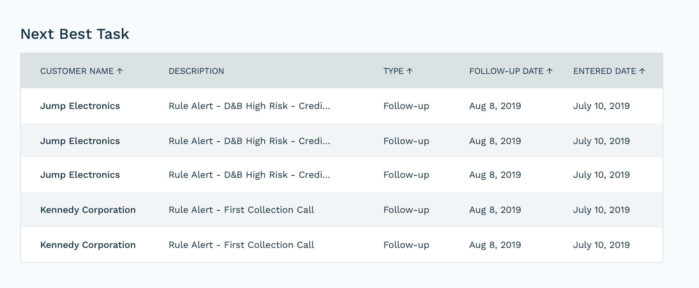Image resolution: width=699 pixels, height=288 pixels.
Task: Click the first row's D&B High Risk description
Action: pyautogui.click(x=249, y=106)
